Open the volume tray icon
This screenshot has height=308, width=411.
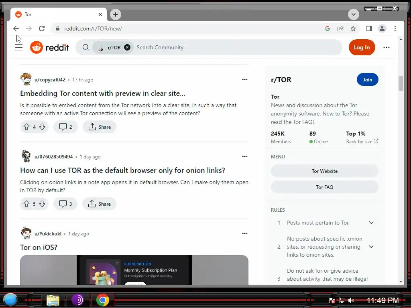tap(351, 300)
